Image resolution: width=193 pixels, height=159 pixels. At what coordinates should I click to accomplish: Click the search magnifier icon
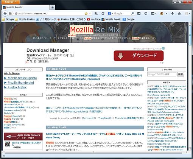point(132,13)
